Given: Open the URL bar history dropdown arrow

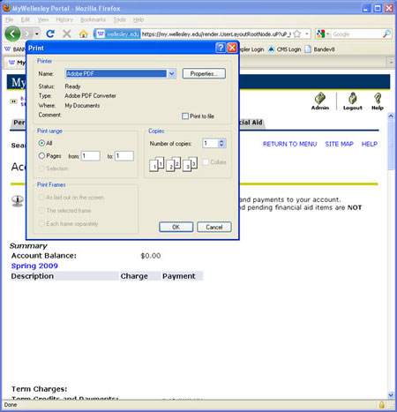Looking at the screenshot, I should tap(307, 34).
